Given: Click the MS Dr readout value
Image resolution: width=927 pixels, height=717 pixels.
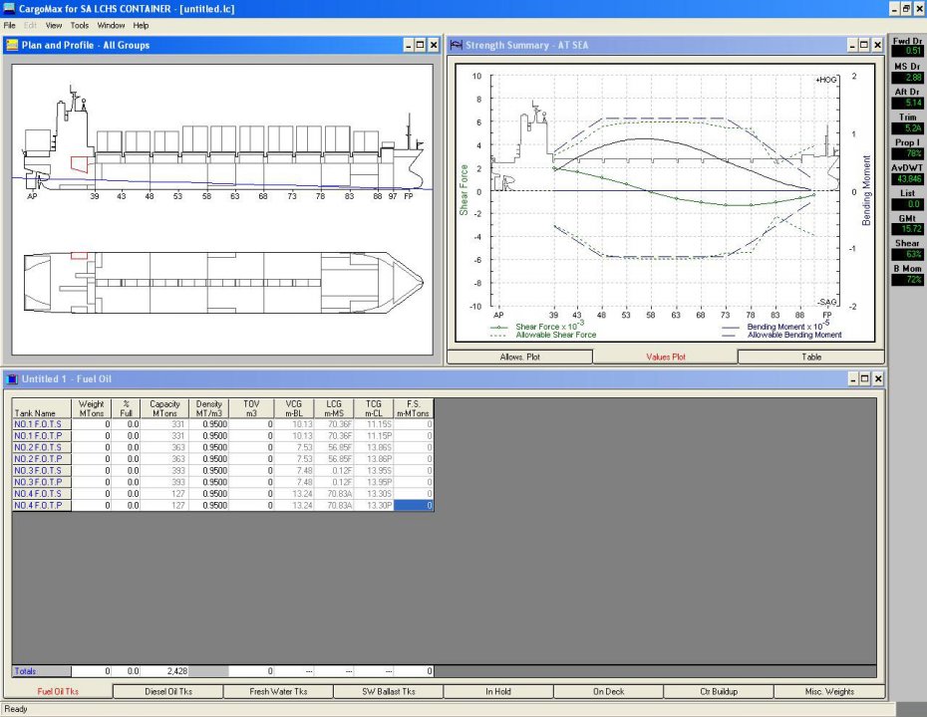Looking at the screenshot, I should 907,77.
